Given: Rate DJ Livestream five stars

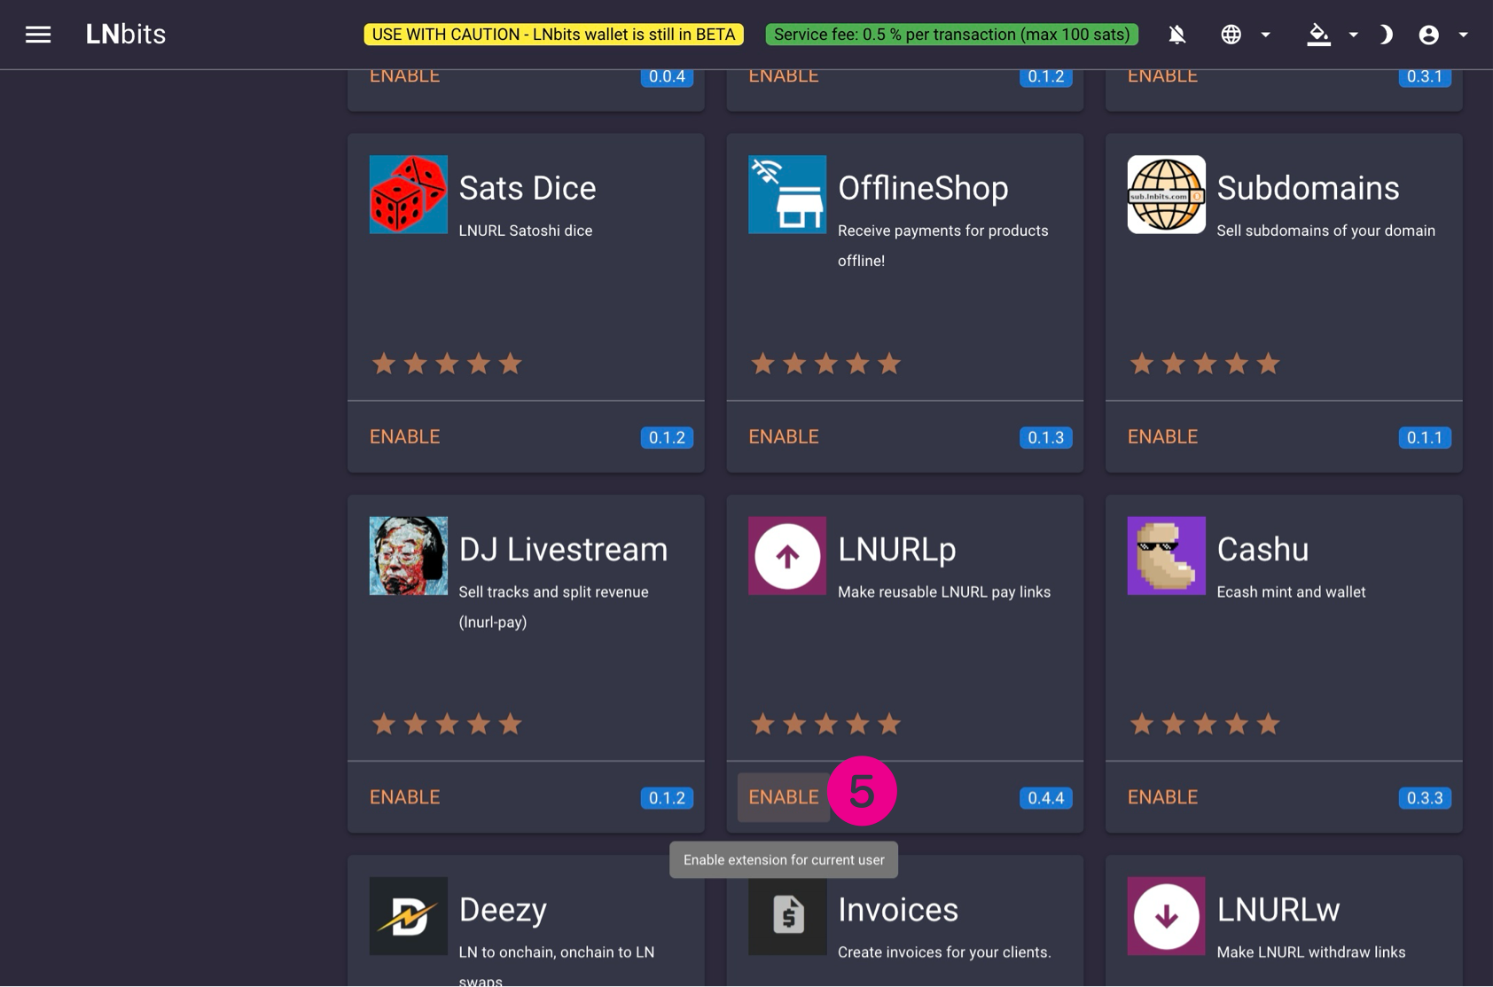Looking at the screenshot, I should click(510, 725).
